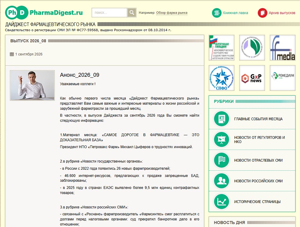Open the СПФО star partner logo
This screenshot has height=227, width=300.
tap(222, 78)
